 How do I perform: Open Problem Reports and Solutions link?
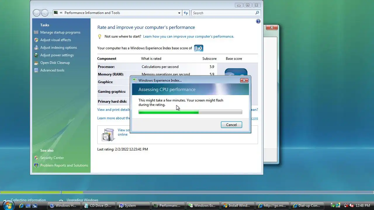pyautogui.click(x=64, y=165)
